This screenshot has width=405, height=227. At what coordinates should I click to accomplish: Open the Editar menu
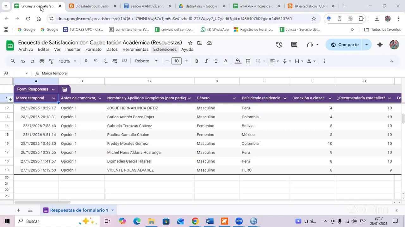point(43,49)
